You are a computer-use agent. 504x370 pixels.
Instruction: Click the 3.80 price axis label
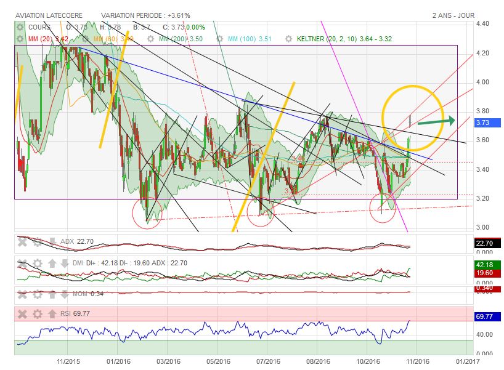483,111
